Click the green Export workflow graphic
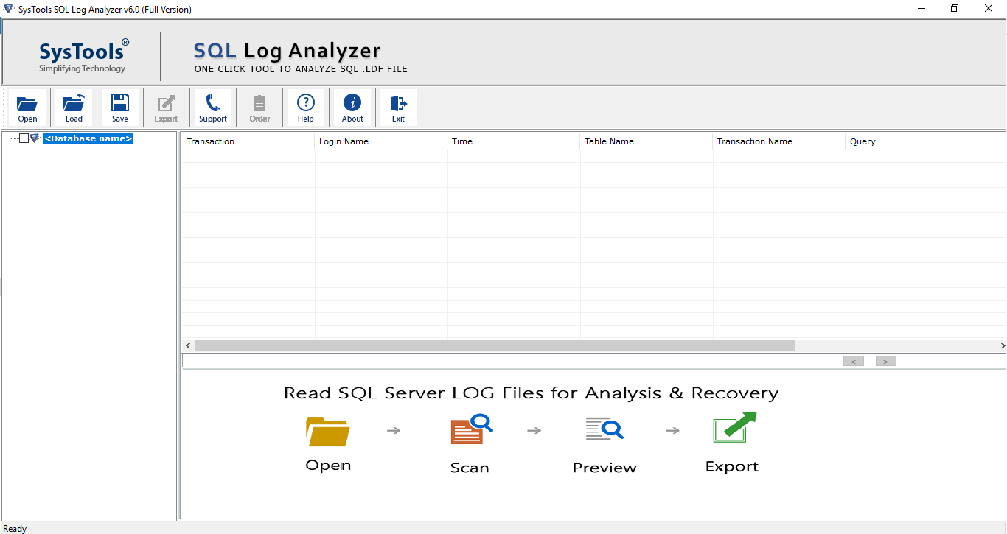The height and width of the screenshot is (534, 1007). (x=735, y=428)
